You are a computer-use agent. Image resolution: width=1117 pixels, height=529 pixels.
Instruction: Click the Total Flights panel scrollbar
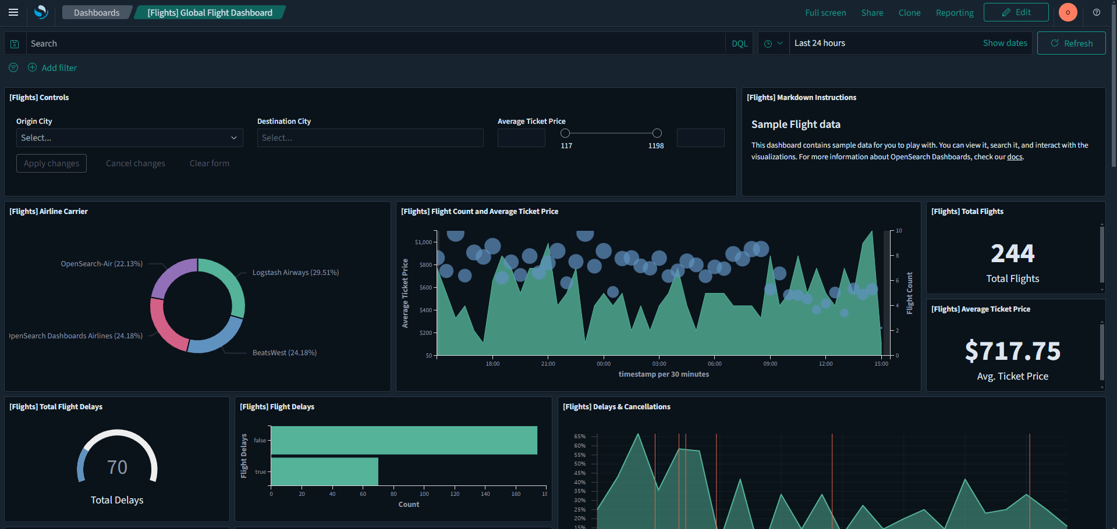point(1102,255)
